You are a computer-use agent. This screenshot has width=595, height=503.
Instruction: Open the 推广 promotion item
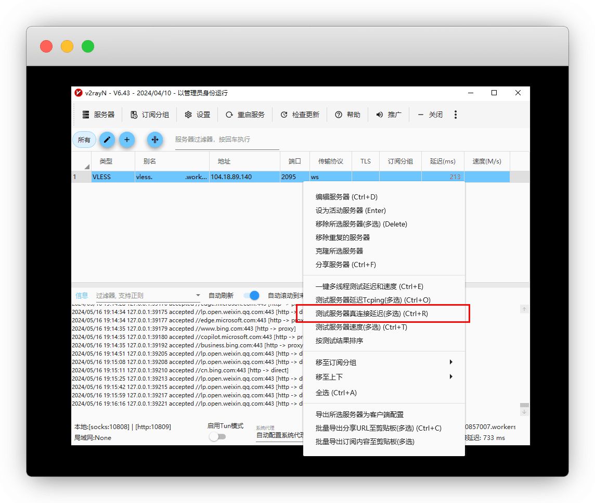389,115
